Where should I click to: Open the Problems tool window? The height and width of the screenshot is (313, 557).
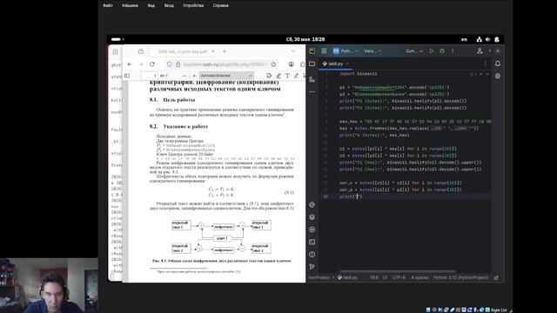[312, 255]
